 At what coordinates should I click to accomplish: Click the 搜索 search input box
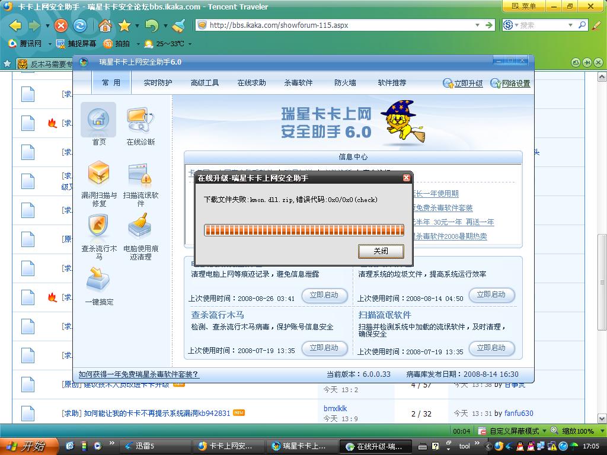[x=543, y=25]
